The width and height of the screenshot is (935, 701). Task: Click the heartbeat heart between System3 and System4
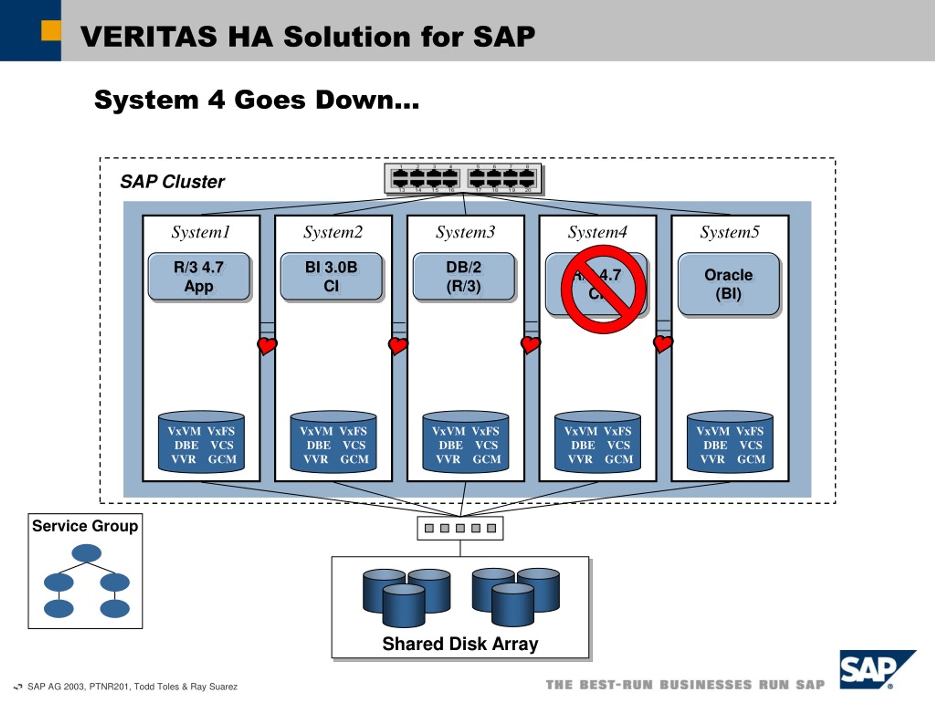[530, 345]
